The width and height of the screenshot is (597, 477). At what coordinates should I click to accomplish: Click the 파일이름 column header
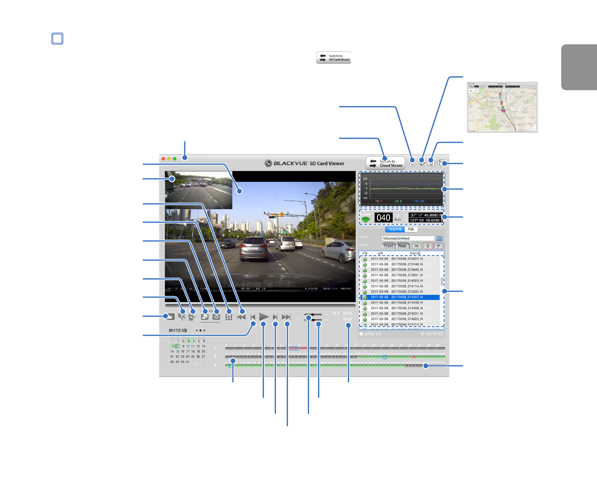tap(415, 253)
